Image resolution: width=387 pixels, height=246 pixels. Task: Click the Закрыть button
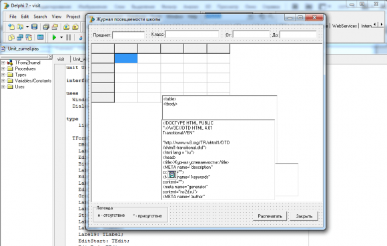304,216
